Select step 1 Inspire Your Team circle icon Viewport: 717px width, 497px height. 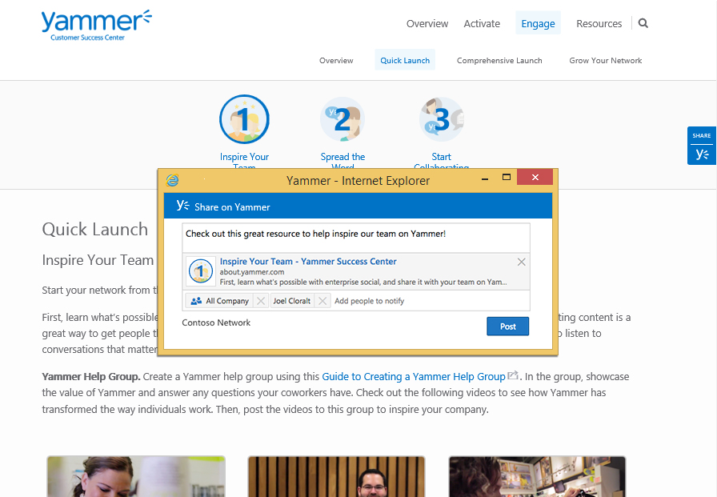pyautogui.click(x=244, y=118)
